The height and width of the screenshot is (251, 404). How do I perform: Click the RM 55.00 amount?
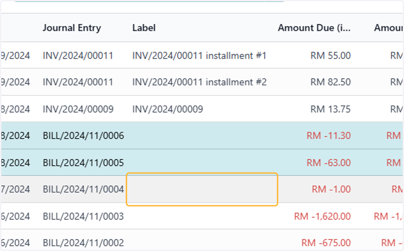[x=331, y=56]
